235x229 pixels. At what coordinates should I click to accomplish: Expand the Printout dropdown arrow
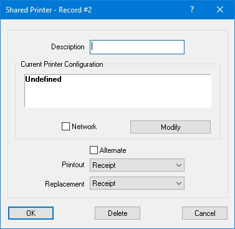(x=179, y=165)
